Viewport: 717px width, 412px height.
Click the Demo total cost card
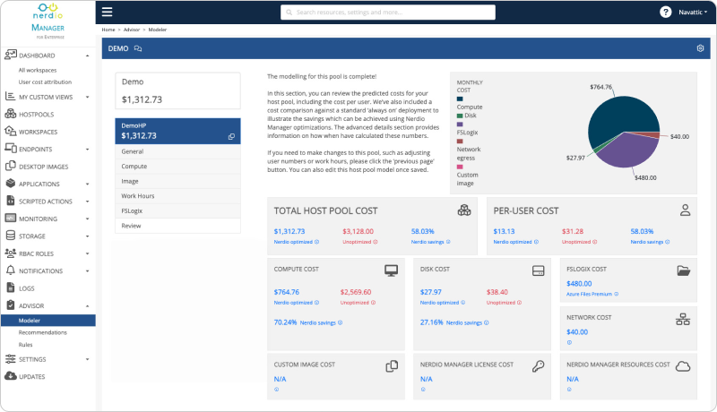click(x=177, y=90)
